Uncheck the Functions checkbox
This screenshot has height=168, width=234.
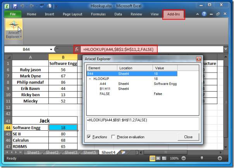click(89, 137)
